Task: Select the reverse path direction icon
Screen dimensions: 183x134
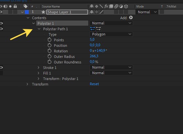Action: coord(92,29)
